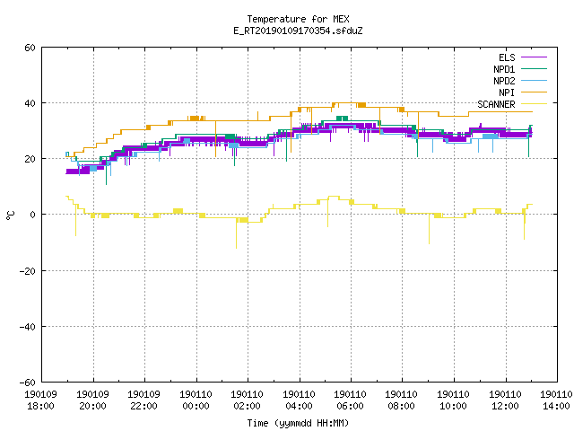Click the purple ELS legend line sample

click(x=535, y=57)
